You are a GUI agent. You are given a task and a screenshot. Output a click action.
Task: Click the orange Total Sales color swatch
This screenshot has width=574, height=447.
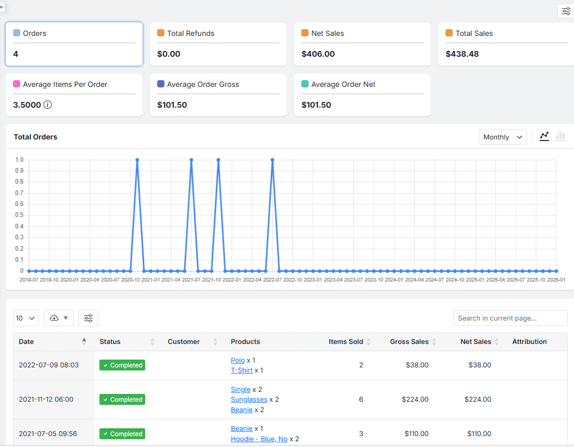point(449,33)
